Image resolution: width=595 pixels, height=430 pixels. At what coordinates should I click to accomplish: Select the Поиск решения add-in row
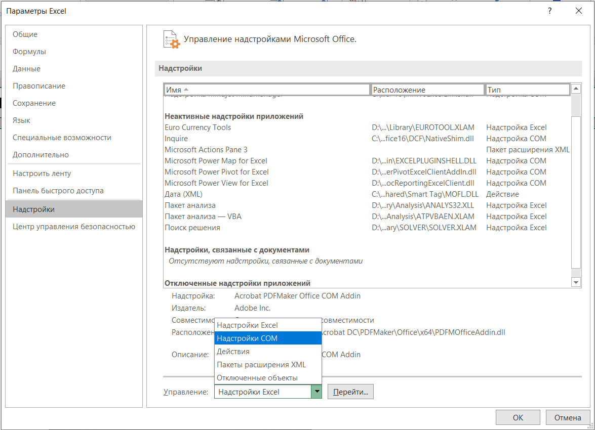pyautogui.click(x=367, y=228)
